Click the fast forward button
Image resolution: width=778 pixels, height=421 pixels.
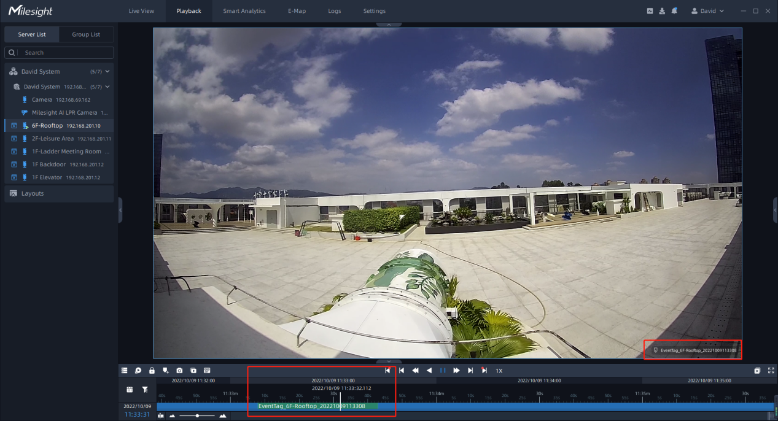456,371
